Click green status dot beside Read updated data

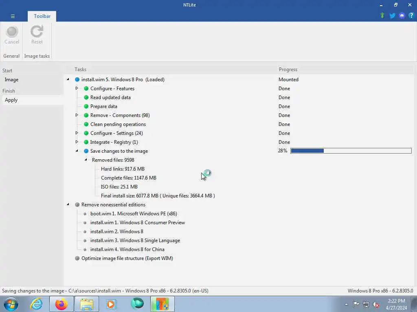coord(86,97)
